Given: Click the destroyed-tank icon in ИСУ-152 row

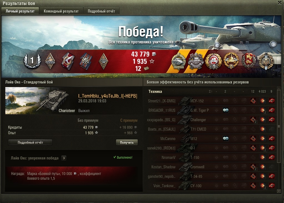Looking at the screenshot, I should (272, 101).
